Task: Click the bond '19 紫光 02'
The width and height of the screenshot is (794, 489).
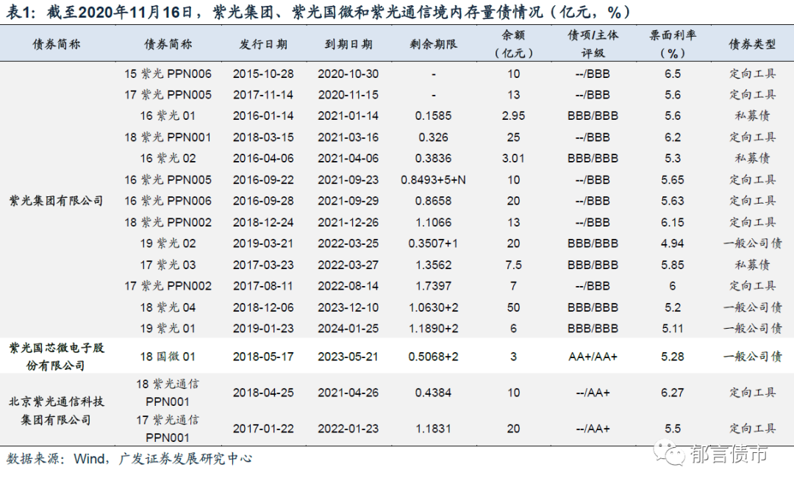Action: click(x=168, y=243)
